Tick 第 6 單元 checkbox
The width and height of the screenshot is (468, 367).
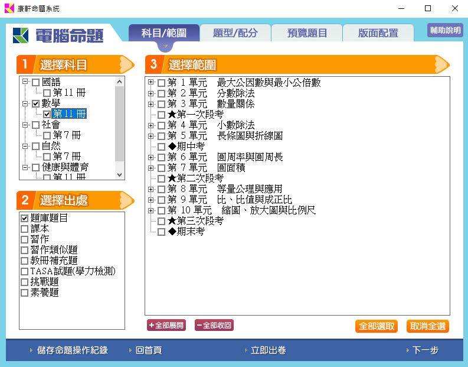tap(161, 158)
